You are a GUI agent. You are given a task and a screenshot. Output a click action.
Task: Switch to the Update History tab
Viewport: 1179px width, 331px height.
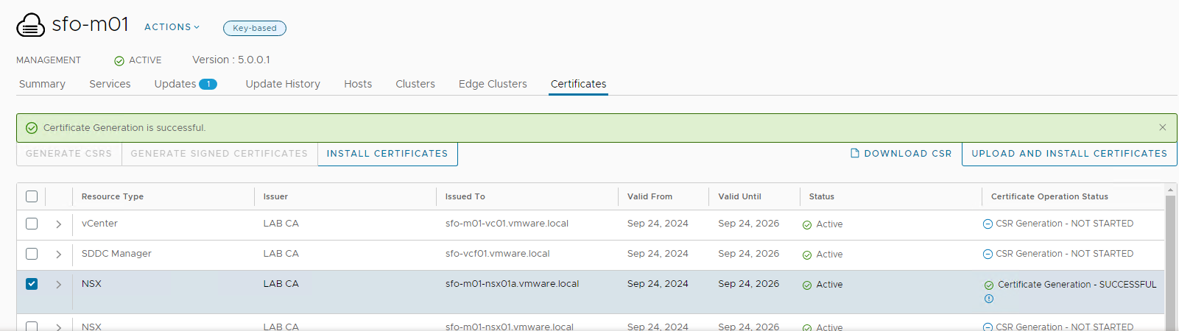pyautogui.click(x=283, y=84)
